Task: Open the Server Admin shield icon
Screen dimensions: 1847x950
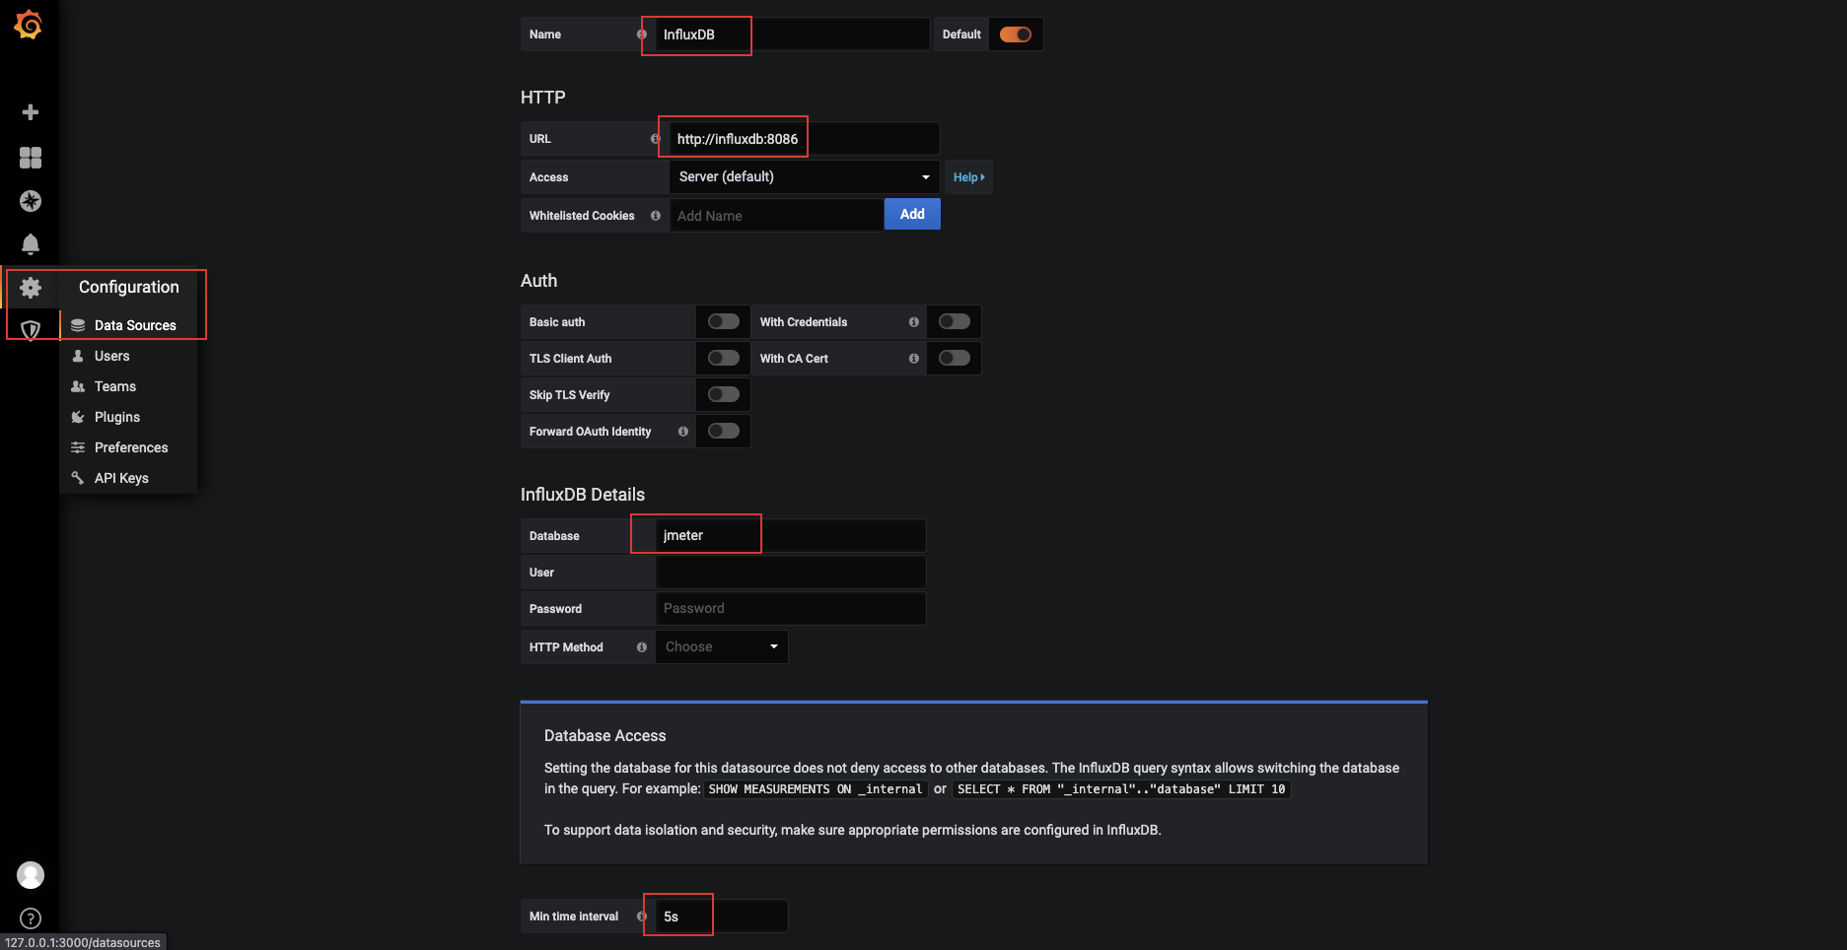Action: (31, 330)
